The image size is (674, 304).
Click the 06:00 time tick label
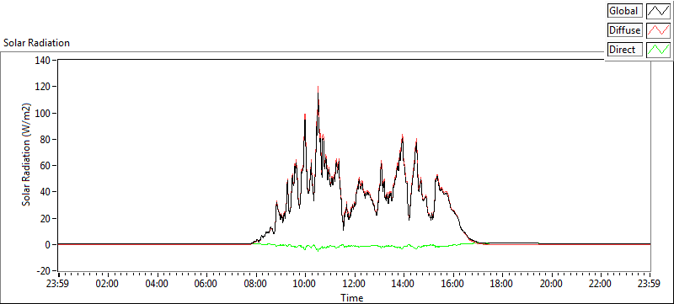click(x=206, y=284)
